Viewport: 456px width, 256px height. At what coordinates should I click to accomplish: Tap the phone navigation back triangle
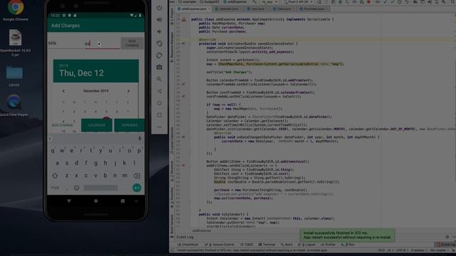[69, 201]
